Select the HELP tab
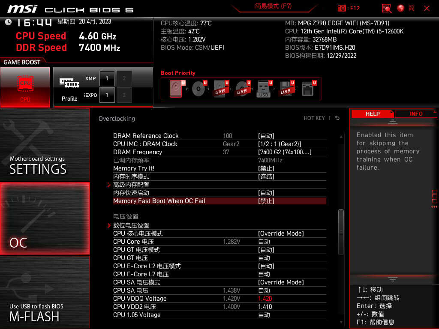Image resolution: width=439 pixels, height=329 pixels. 372,114
